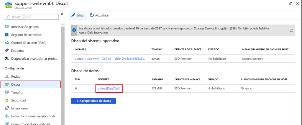
Task: Open Información general menu item
Action: pos(25,27)
